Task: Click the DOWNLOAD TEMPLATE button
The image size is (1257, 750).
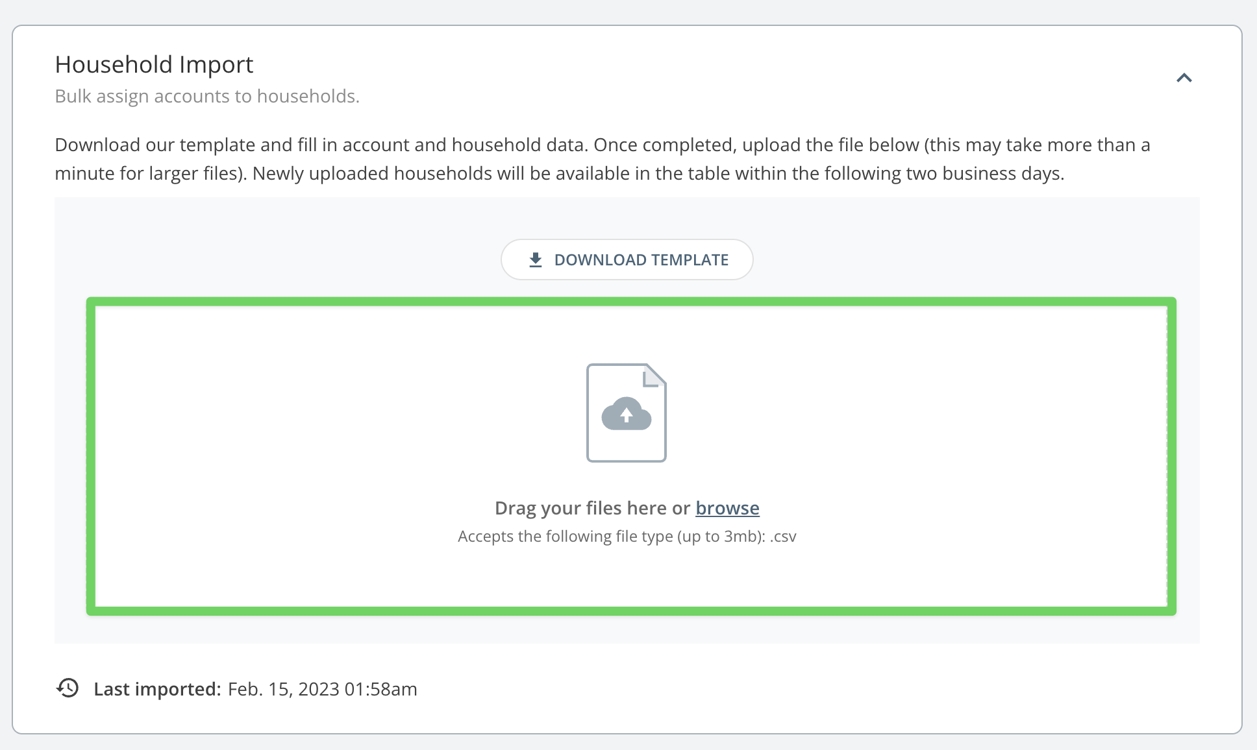Action: [627, 260]
